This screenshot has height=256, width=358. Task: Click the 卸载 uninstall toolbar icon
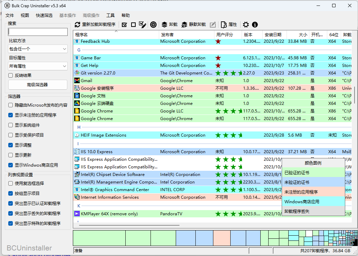point(164,24)
